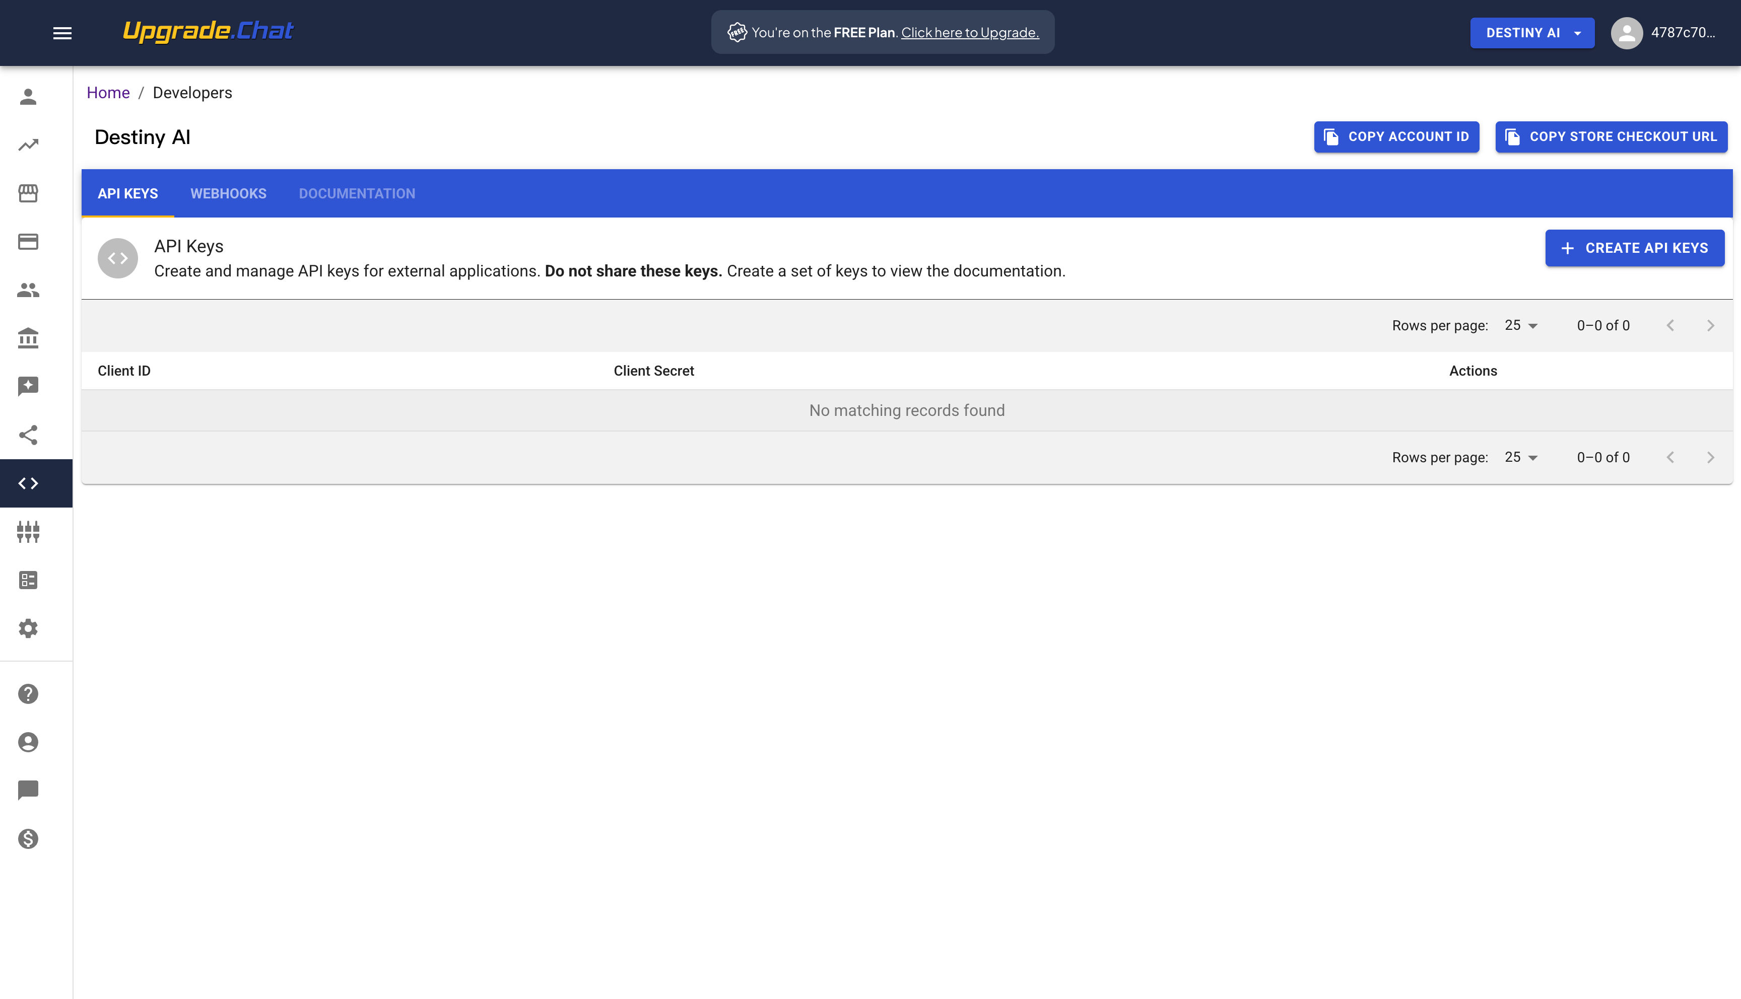Screen dimensions: 1741x999
Task: Open the developers code sidebar icon
Action: click(x=28, y=483)
